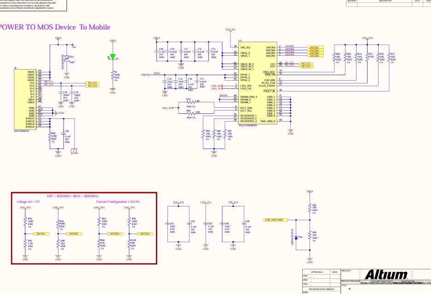Click the green LED symbol D1
Viewport: 431px width, 294px height.
point(113,57)
